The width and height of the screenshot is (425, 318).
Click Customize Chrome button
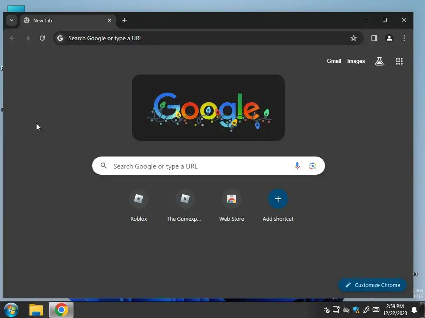pos(372,285)
